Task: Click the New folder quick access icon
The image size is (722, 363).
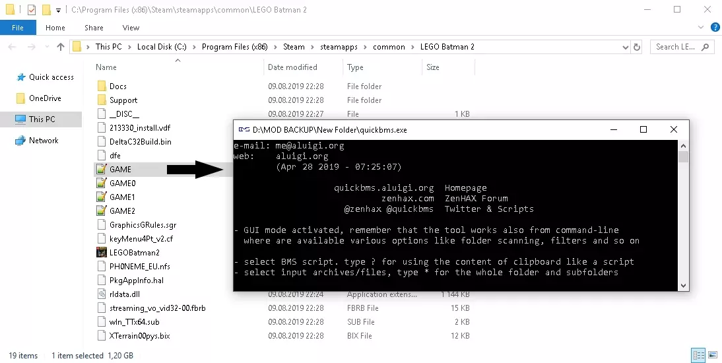Action: pos(46,10)
